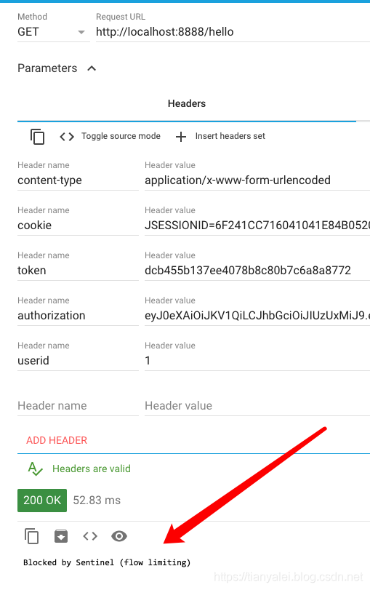Click the userid header value field
This screenshot has width=370, height=590.
click(x=257, y=361)
